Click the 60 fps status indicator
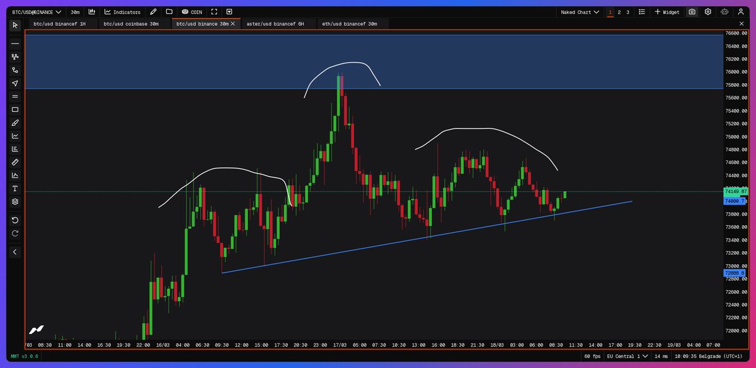Viewport: 756px width, 368px height. (x=591, y=357)
